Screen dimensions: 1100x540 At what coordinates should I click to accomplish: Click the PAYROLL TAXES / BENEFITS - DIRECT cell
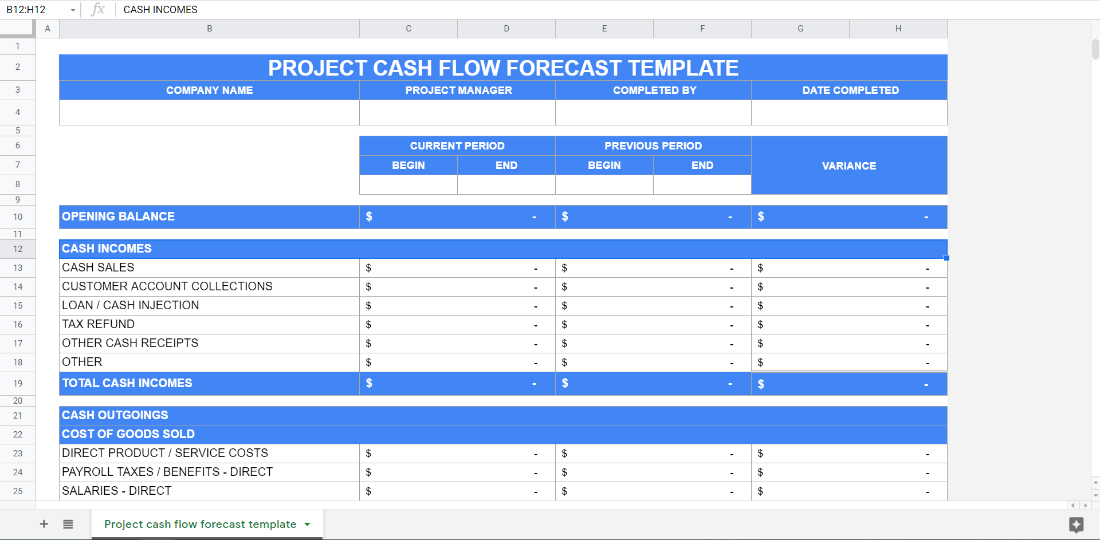(209, 472)
